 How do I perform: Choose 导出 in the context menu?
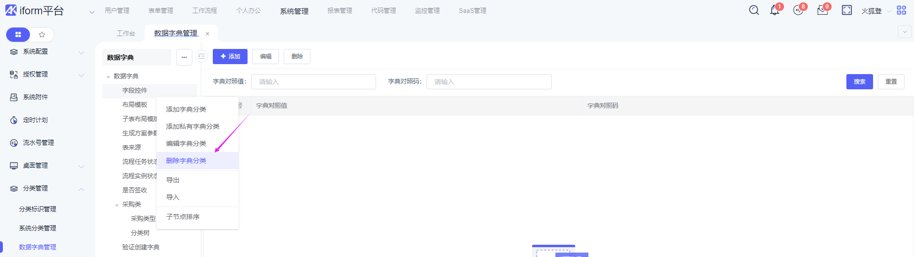(x=173, y=180)
